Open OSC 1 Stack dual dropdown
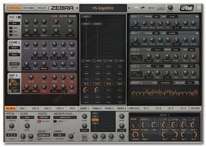This screenshot has width=206, height=147. [x=14, y=23]
